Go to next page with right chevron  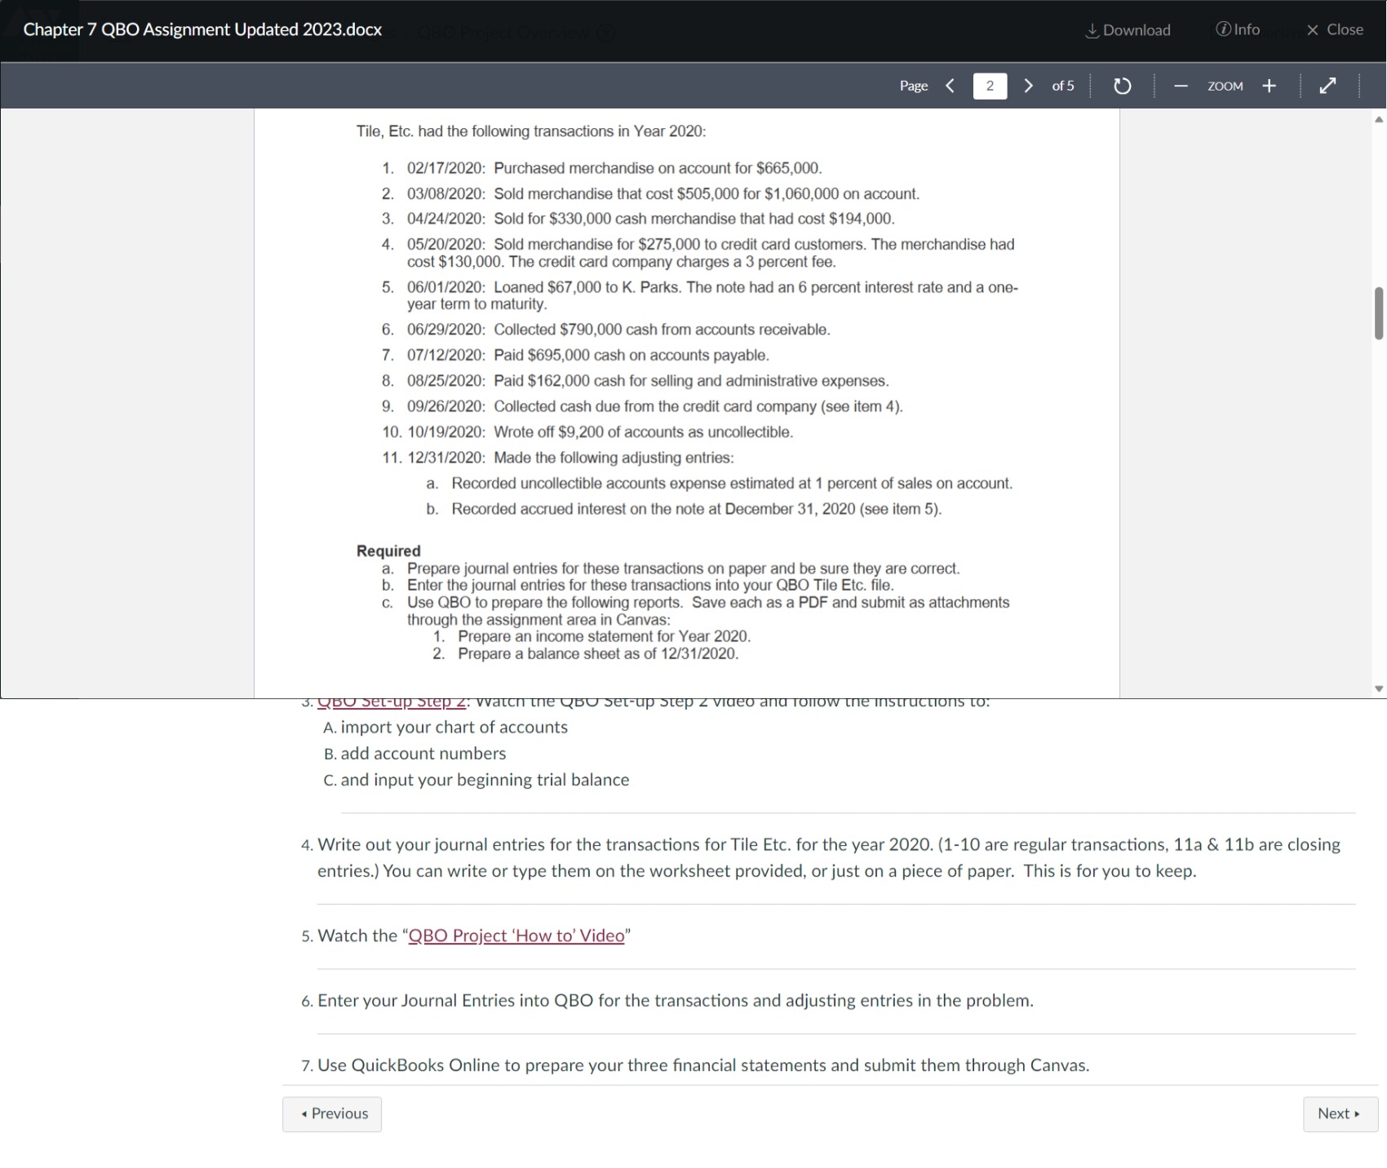coord(1028,86)
